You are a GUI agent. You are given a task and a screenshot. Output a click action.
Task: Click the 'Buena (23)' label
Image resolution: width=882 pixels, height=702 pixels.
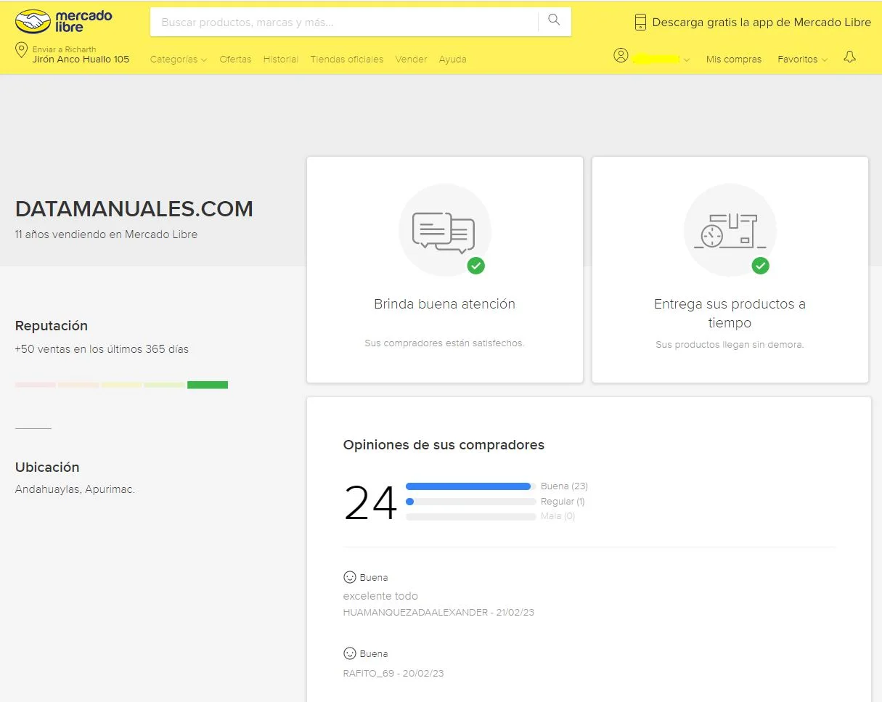pos(564,486)
